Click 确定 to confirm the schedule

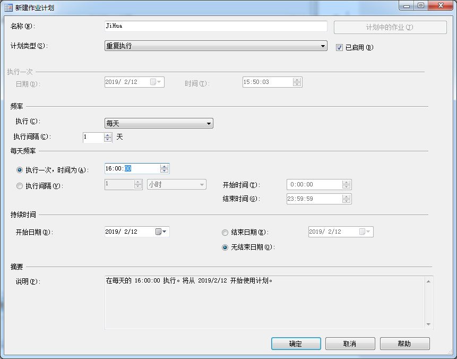click(296, 344)
